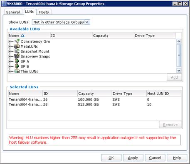Click the OK button
The height and width of the screenshot is (164, 190).
coord(111,158)
